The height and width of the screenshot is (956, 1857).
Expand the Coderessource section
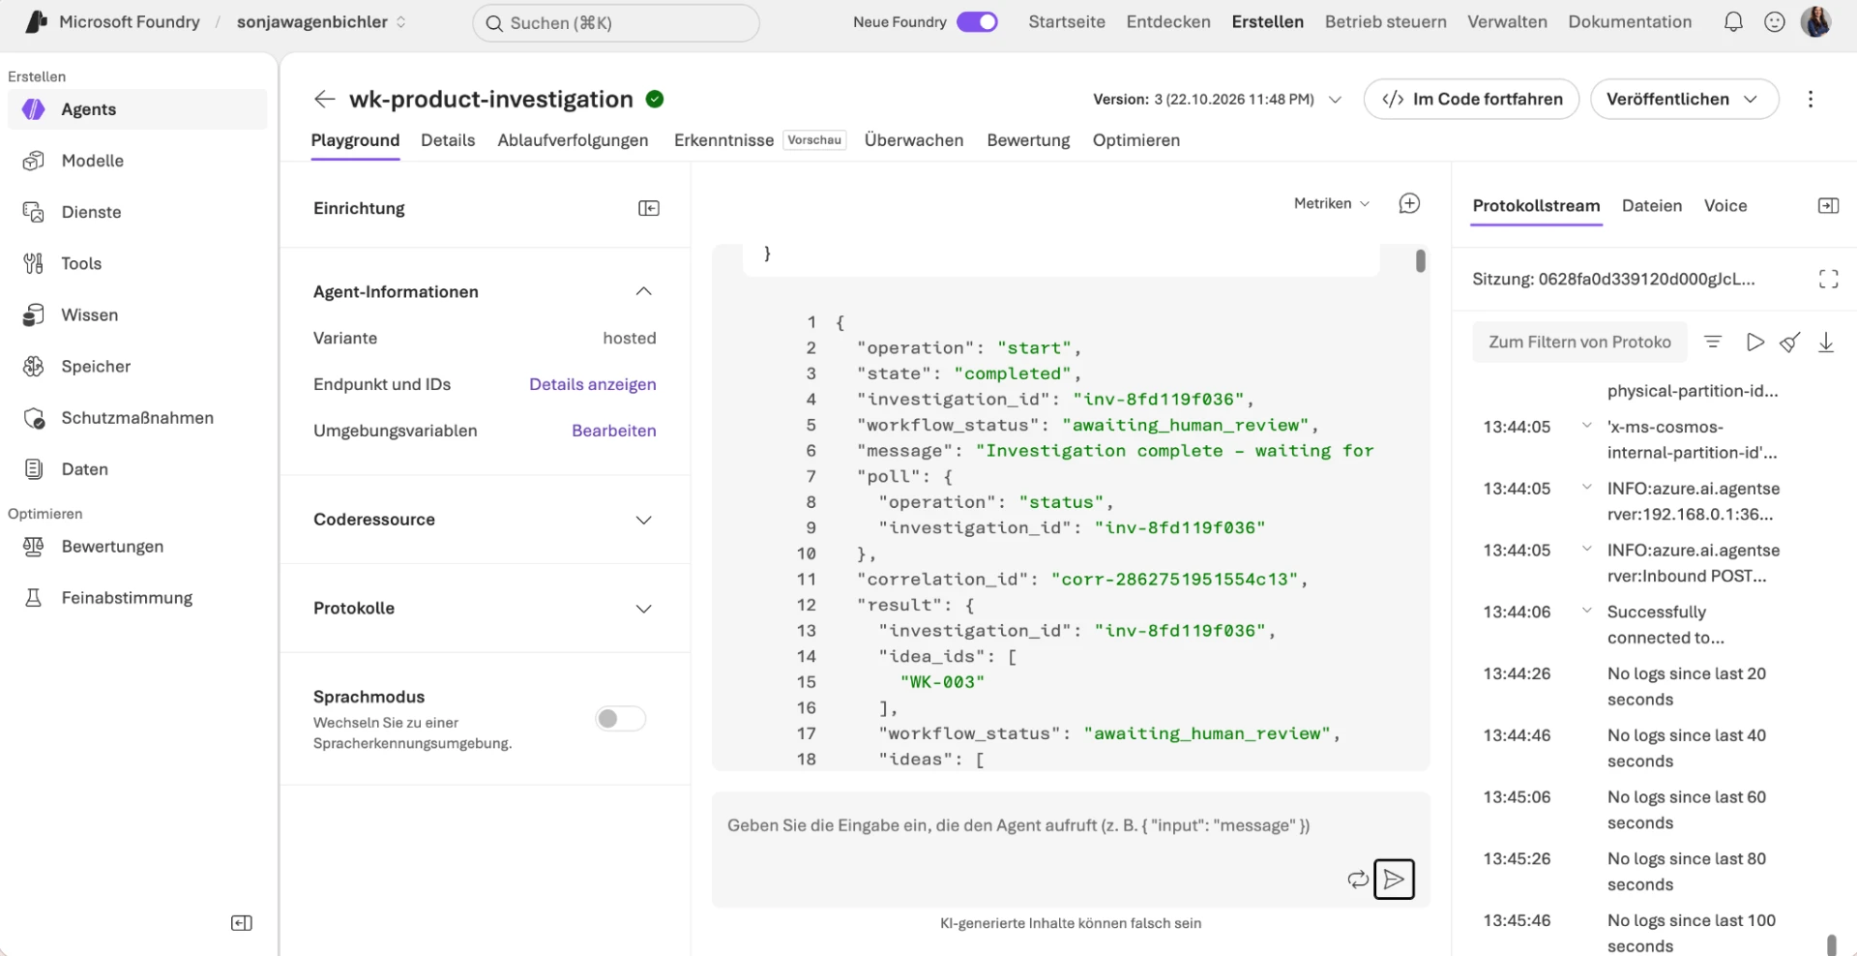pyautogui.click(x=643, y=520)
